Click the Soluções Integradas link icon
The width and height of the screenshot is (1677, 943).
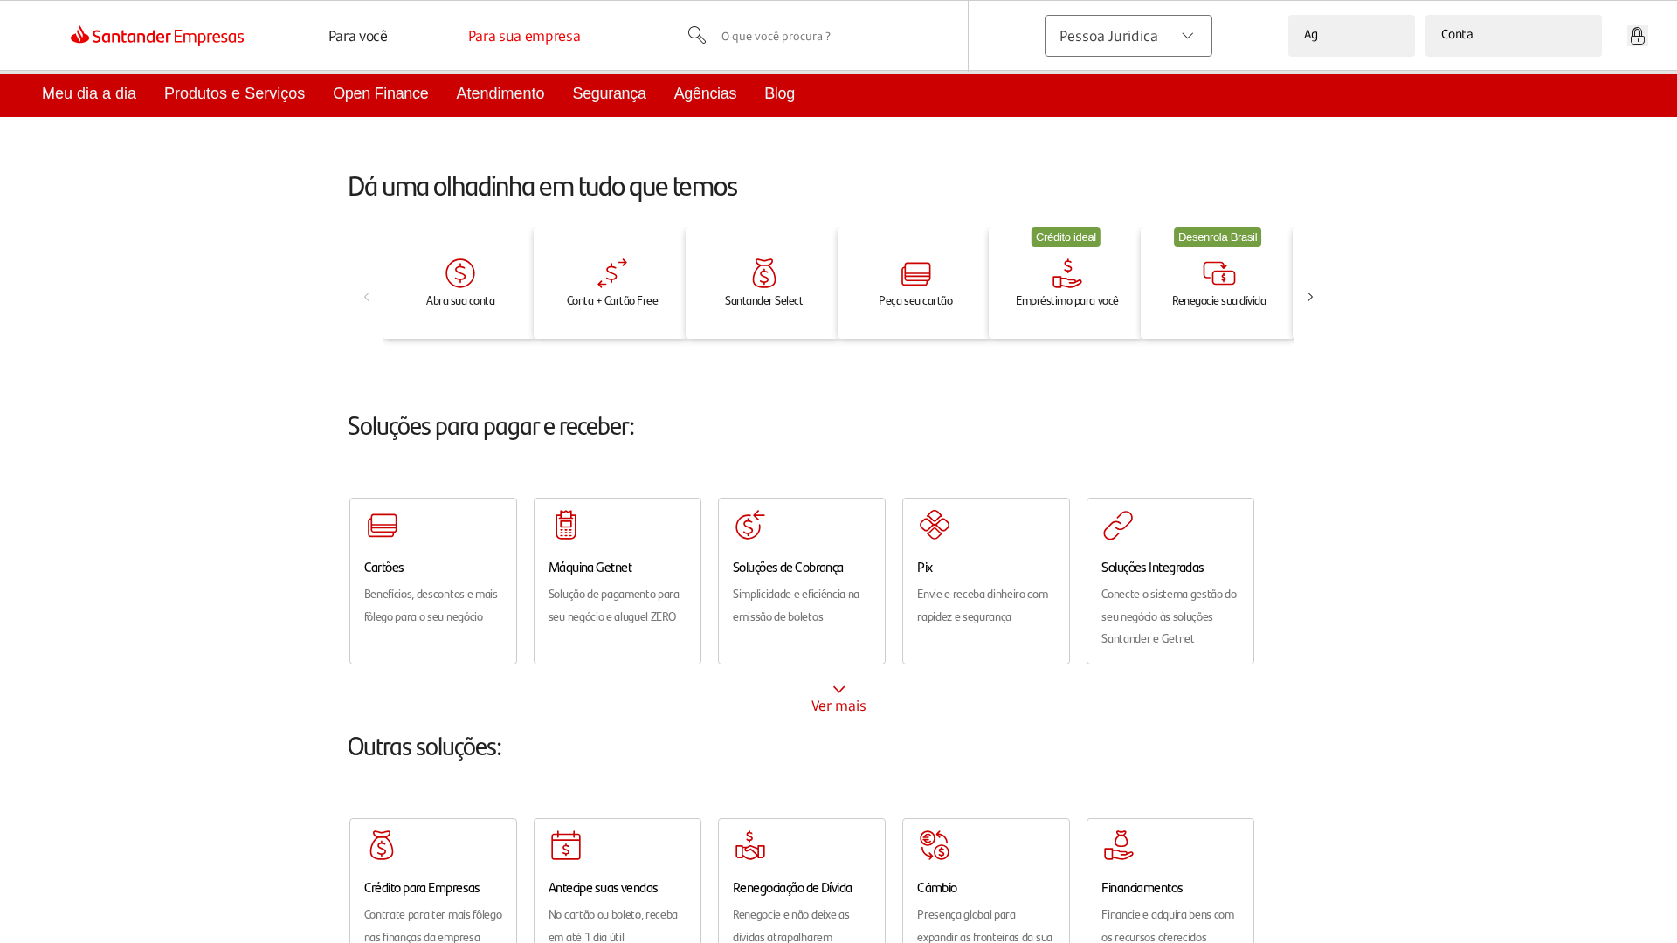(x=1118, y=526)
